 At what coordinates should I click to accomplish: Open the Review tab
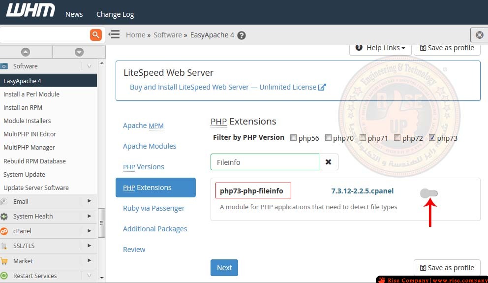pyautogui.click(x=134, y=250)
